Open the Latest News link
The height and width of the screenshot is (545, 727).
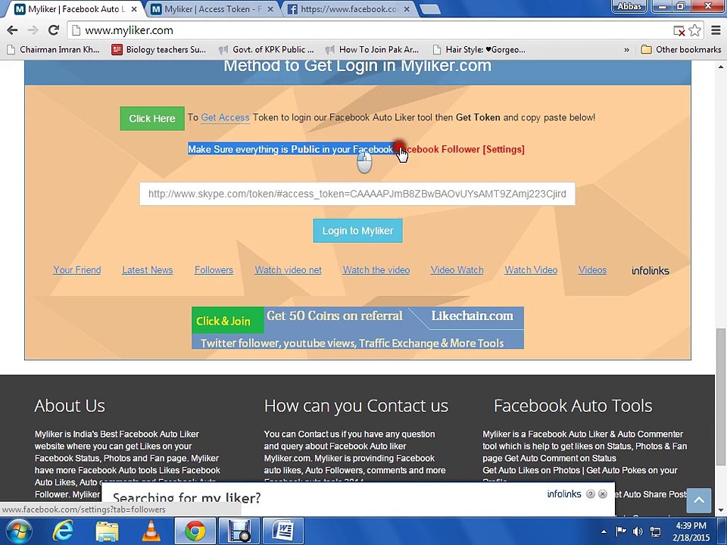point(148,269)
